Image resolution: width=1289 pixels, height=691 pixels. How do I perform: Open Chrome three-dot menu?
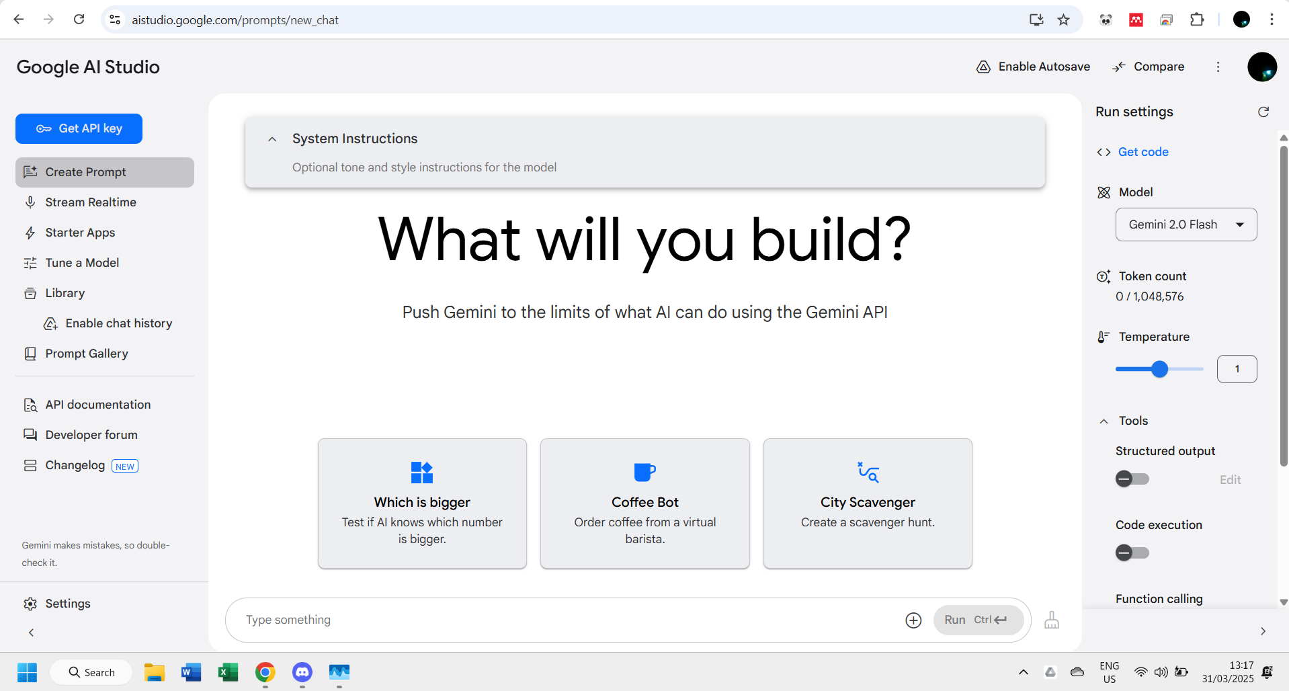[1272, 19]
